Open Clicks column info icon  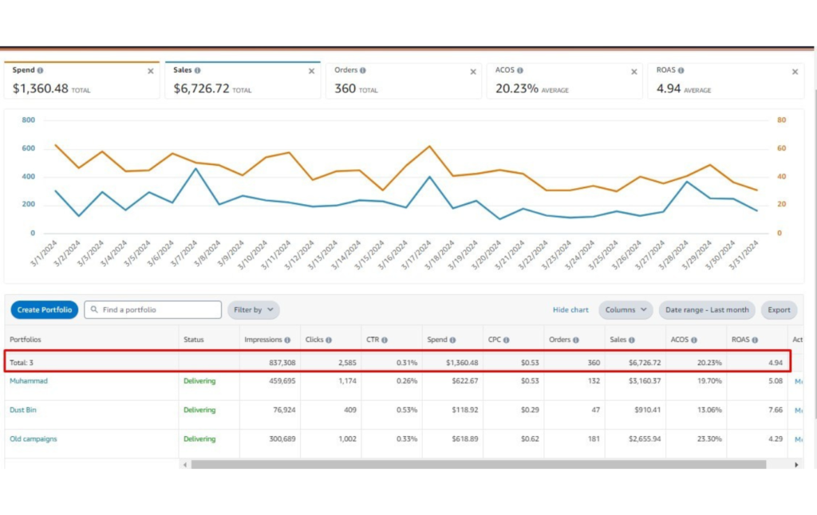point(329,340)
